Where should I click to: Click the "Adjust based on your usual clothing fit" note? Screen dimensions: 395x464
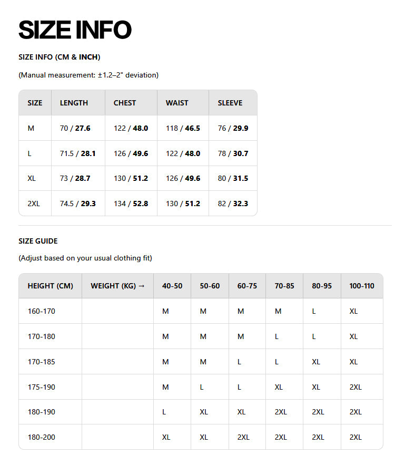tap(85, 258)
